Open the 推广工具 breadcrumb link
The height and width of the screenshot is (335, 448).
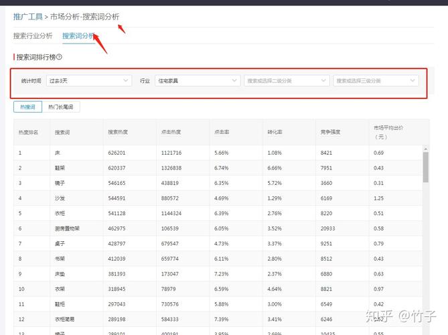[x=27, y=17]
